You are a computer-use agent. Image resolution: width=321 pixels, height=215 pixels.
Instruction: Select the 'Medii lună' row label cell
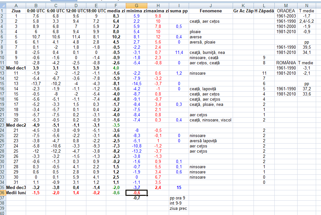tap(16, 193)
